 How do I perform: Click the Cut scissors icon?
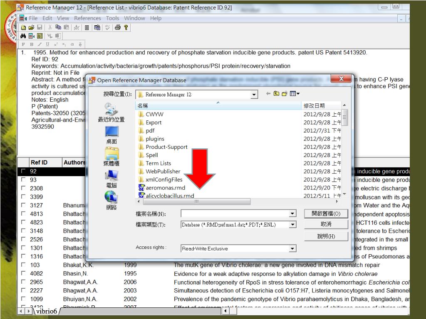point(50,27)
